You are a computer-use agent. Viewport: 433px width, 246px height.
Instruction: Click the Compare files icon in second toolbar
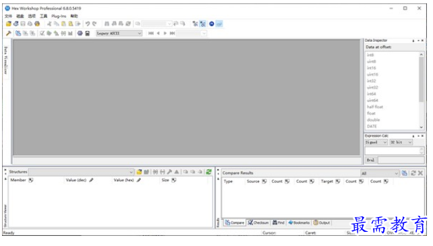pos(18,34)
